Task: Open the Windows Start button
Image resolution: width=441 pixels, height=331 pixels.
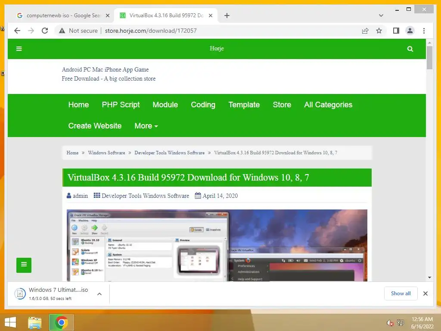Action: (10, 322)
